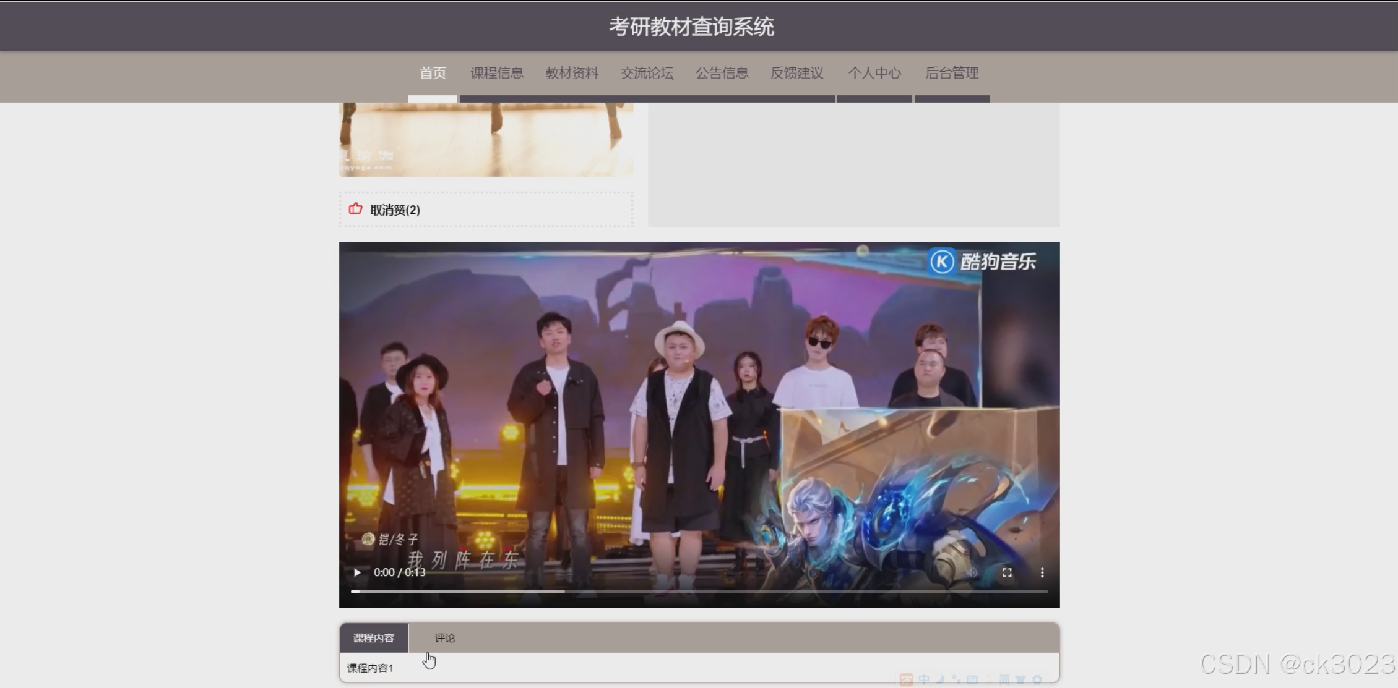The width and height of the screenshot is (1398, 688).
Task: Switch to the 评论 tab
Action: click(x=444, y=638)
